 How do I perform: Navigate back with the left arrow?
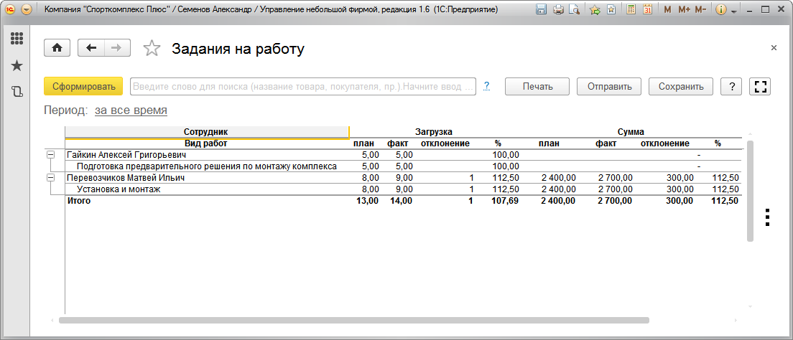click(91, 48)
